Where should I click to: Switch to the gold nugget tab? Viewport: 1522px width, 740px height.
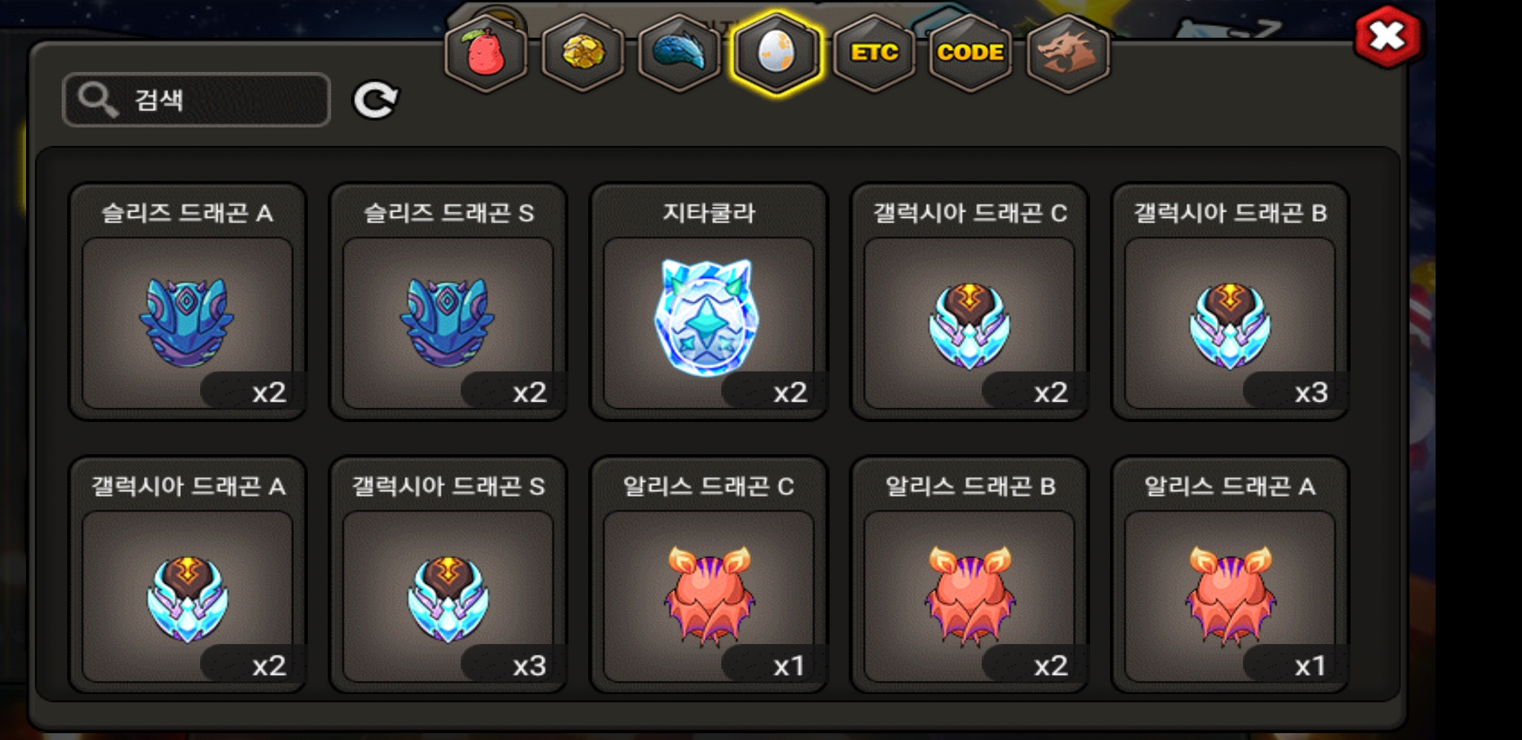(583, 53)
